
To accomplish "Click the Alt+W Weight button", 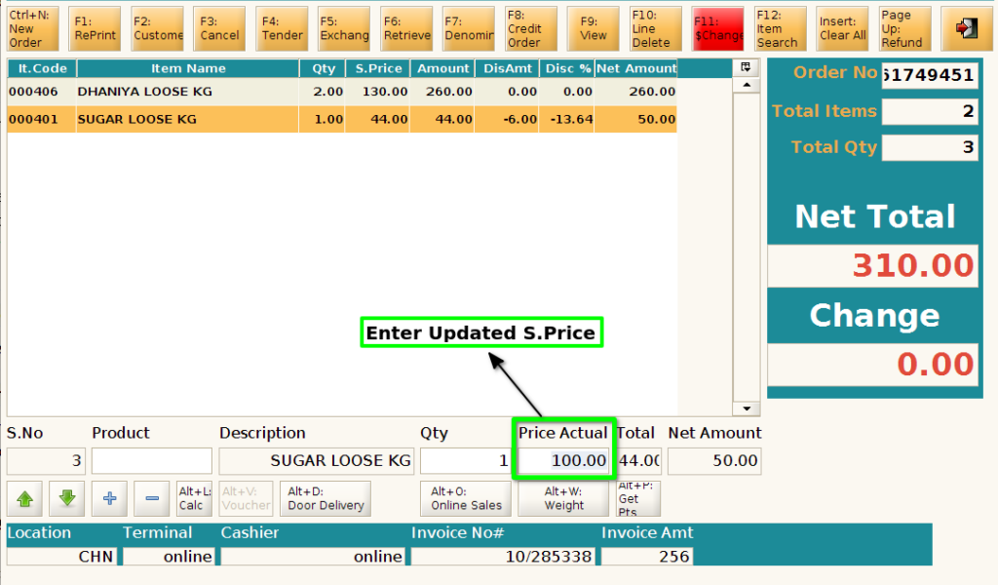I will (x=563, y=498).
